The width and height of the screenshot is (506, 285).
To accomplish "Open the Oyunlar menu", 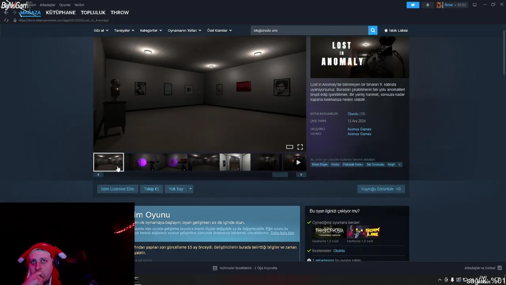I will click(x=65, y=5).
